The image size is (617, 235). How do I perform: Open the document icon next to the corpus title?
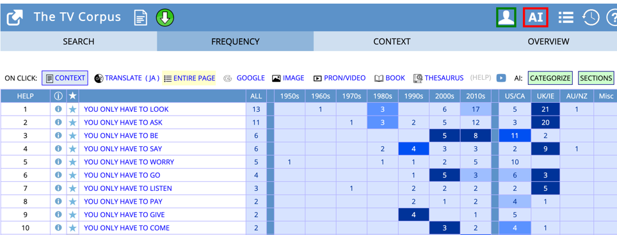point(140,18)
